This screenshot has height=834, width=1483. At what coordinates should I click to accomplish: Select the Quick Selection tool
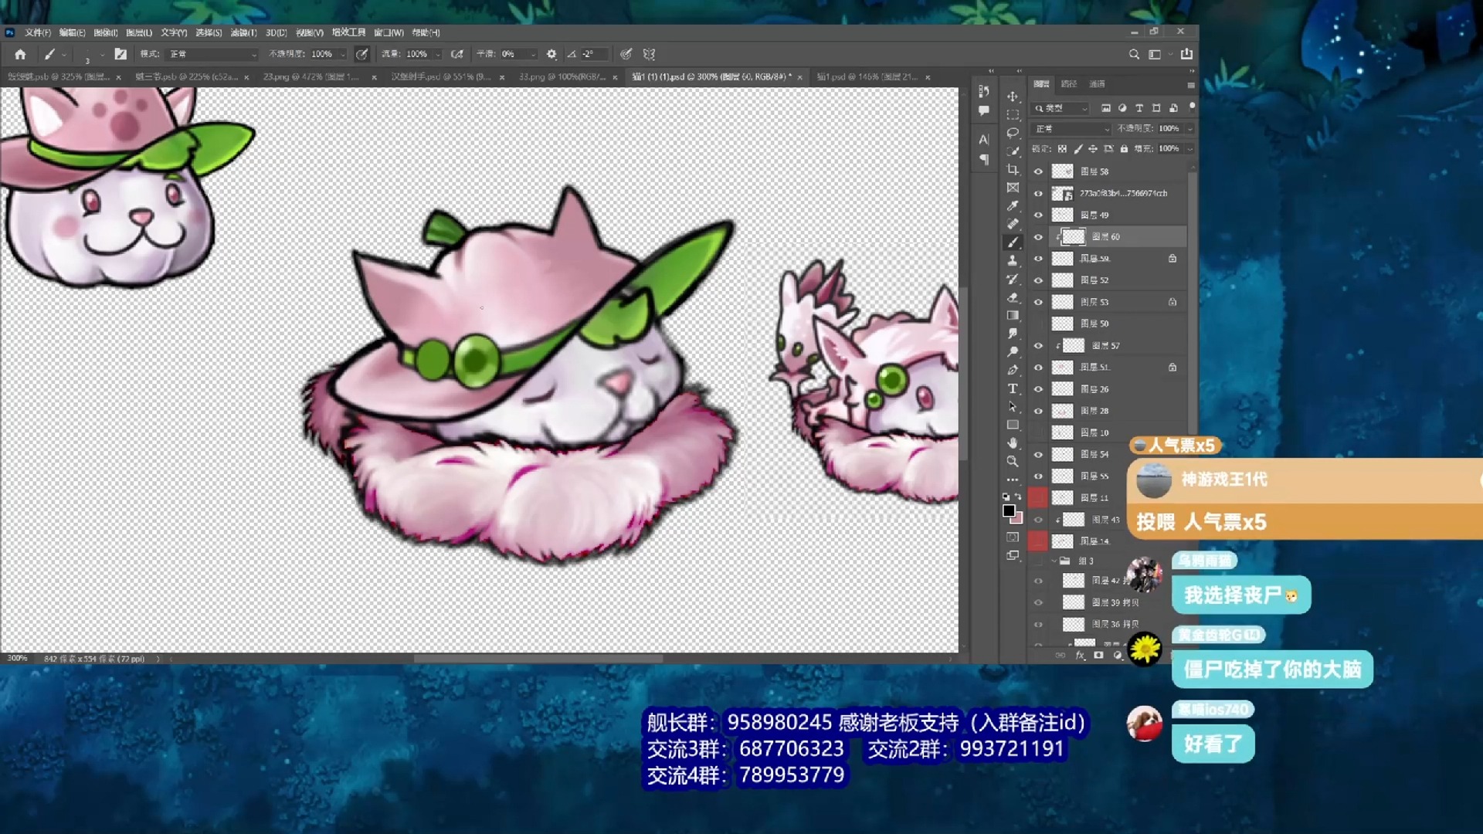point(1013,151)
